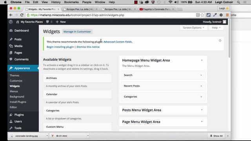The image size is (251, 141).
Task: Click the Apple menu icon
Action: tap(5, 2)
